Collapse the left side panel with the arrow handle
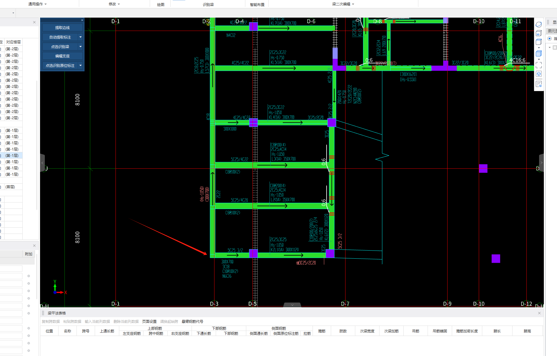The height and width of the screenshot is (356, 557). coord(42,163)
